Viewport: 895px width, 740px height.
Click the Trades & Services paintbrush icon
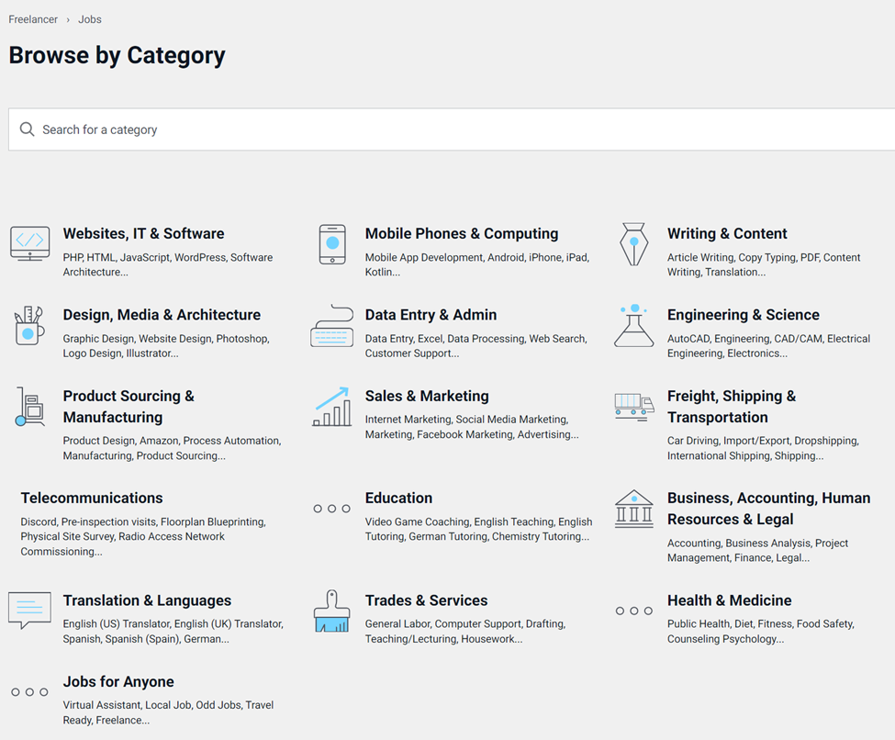point(332,611)
